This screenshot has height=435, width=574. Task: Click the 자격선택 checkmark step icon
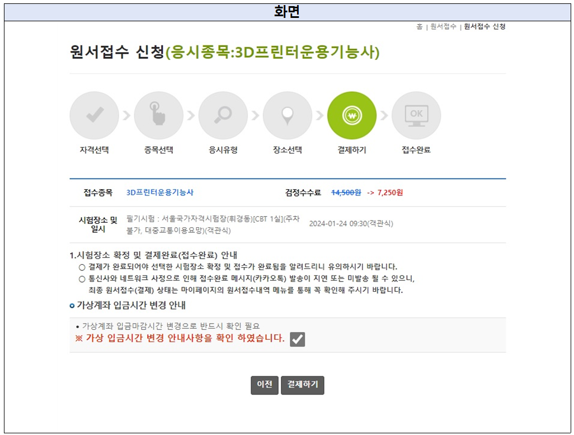[95, 115]
